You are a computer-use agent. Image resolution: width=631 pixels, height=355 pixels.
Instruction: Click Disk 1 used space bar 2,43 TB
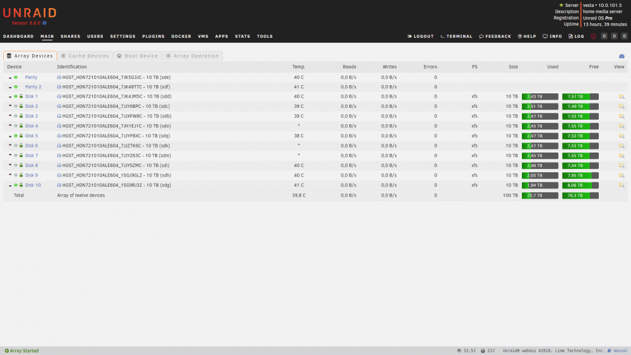pyautogui.click(x=540, y=96)
